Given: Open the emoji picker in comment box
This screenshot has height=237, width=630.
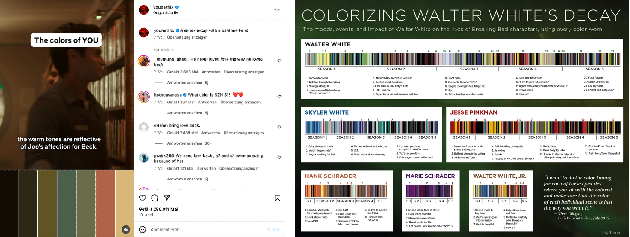Looking at the screenshot, I should click(x=143, y=230).
